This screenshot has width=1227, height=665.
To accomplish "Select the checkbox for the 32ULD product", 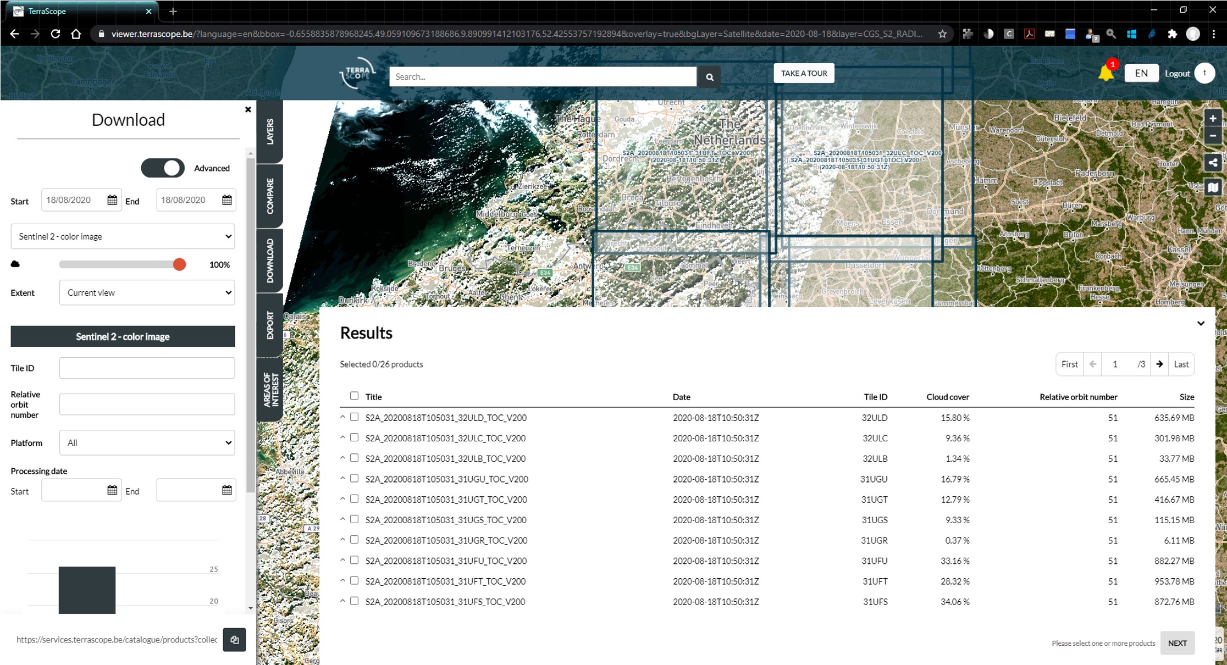I will coord(355,417).
